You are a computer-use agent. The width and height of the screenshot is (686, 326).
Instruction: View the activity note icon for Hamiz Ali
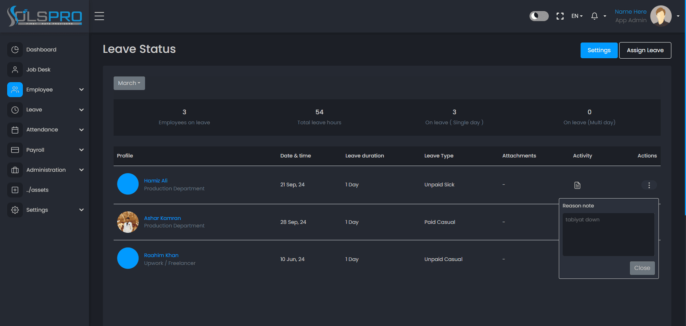[577, 185]
